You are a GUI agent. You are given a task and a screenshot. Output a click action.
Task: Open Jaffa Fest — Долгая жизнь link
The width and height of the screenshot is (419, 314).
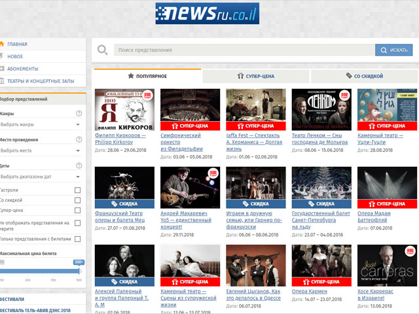click(x=254, y=142)
